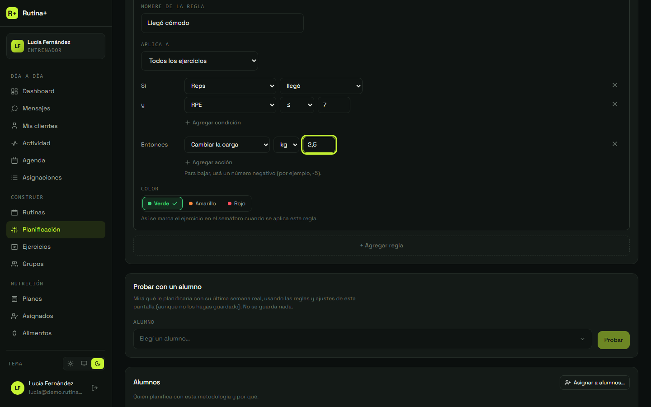Click the load amount field 2,5
651x407 pixels.
click(319, 145)
